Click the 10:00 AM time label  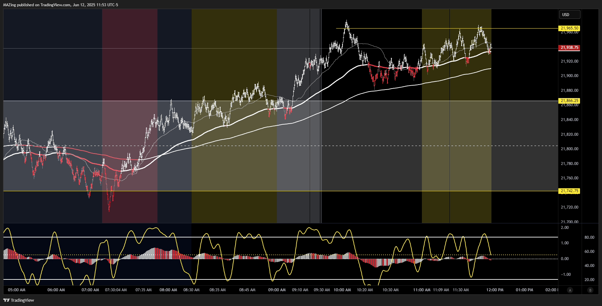pos(342,290)
